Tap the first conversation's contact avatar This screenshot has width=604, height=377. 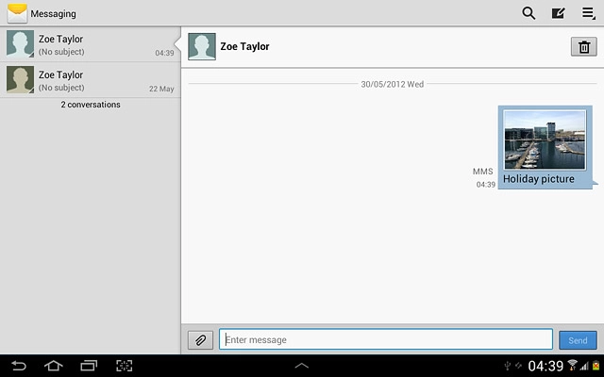(x=20, y=45)
